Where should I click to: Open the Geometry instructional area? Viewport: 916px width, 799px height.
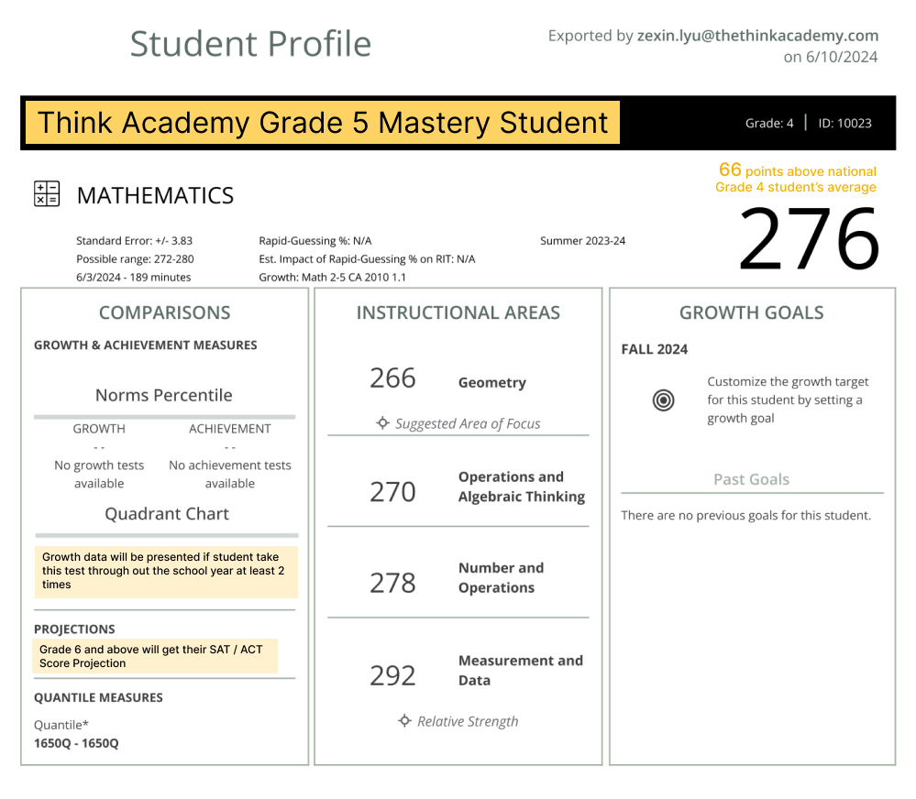click(491, 382)
